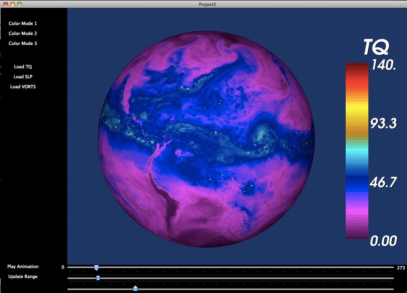Click the bottom range slider handle
Image resolution: width=407 pixels, height=293 pixels.
tap(135, 288)
